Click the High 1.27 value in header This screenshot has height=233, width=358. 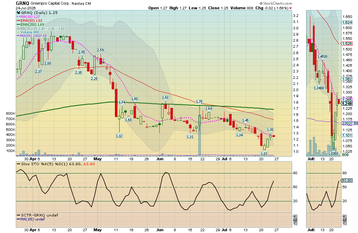click(178, 8)
